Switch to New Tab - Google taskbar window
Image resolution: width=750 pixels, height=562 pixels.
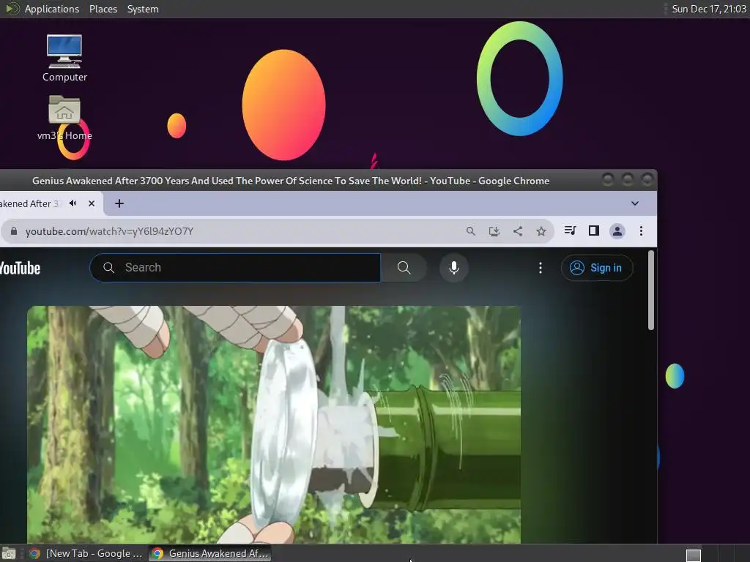[86, 553]
